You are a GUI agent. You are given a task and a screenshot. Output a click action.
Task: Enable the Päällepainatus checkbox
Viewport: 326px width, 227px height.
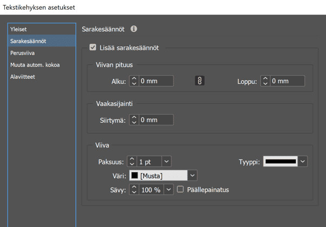pyautogui.click(x=180, y=189)
